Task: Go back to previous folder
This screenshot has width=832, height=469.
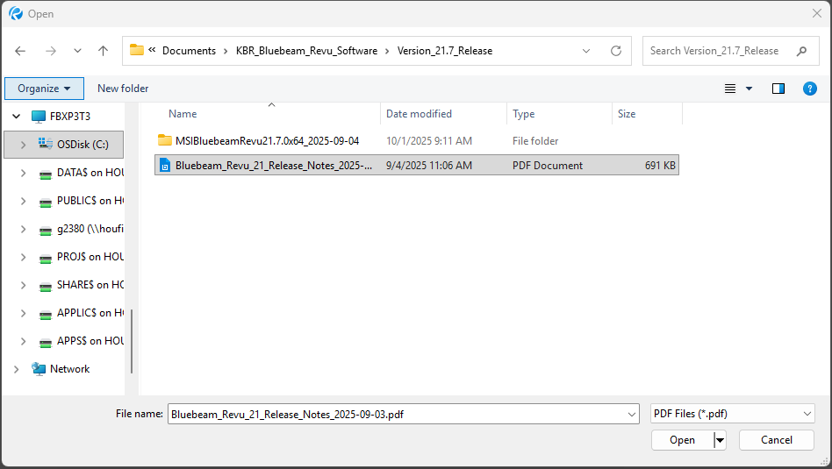Action: tap(20, 51)
